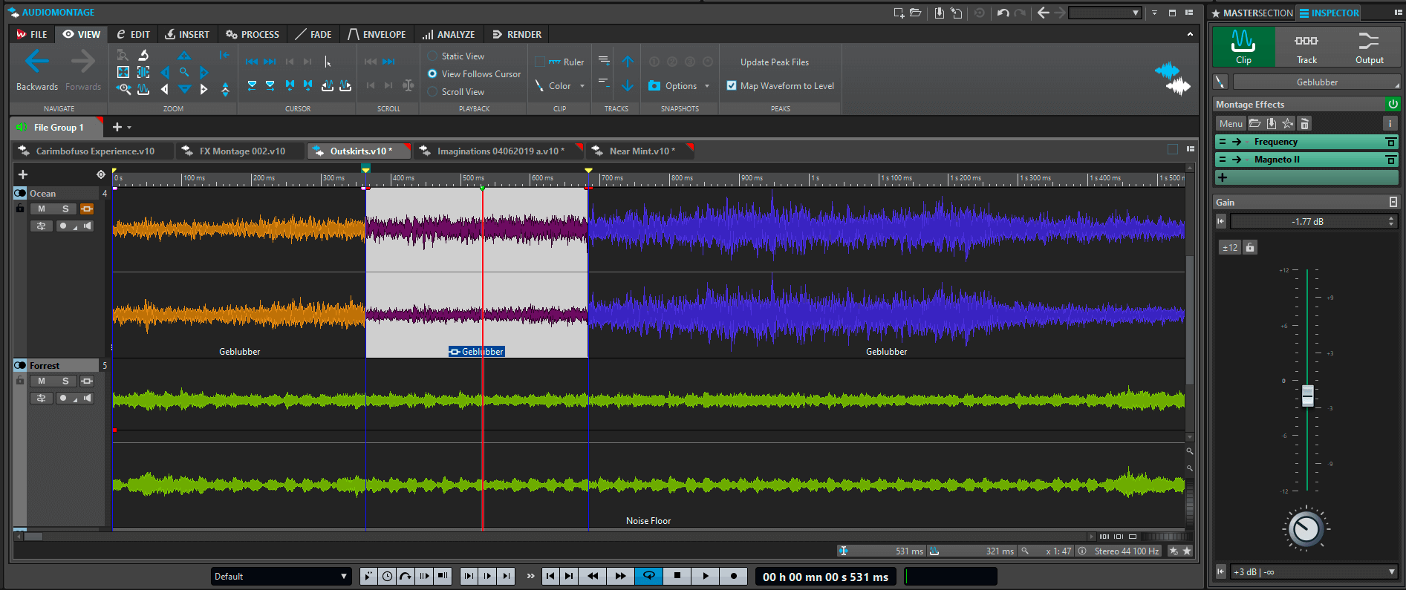Toggle the gain range lock icon

click(x=1250, y=247)
